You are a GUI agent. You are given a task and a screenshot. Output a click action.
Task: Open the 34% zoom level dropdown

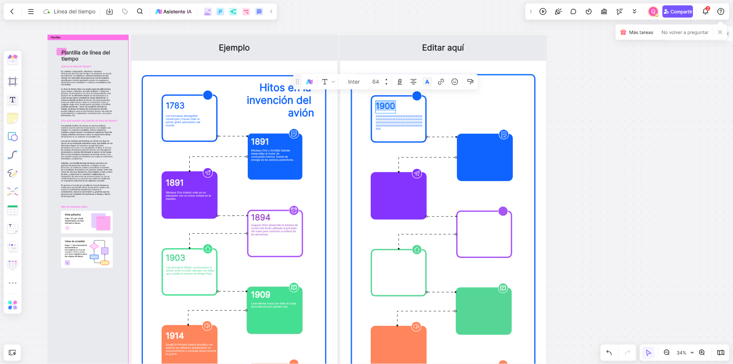coord(685,353)
